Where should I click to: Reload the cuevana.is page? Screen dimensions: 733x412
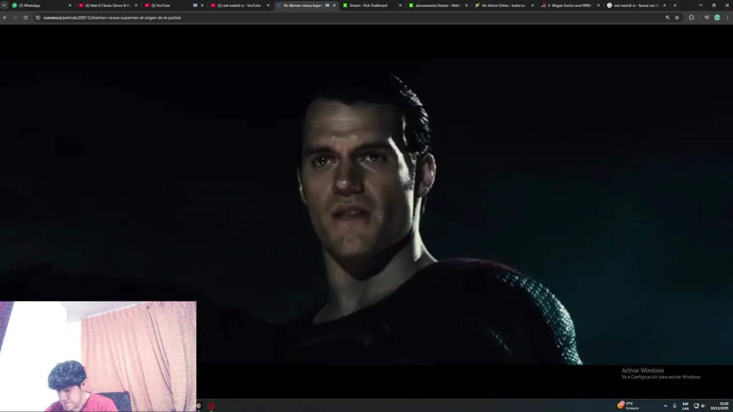point(25,18)
